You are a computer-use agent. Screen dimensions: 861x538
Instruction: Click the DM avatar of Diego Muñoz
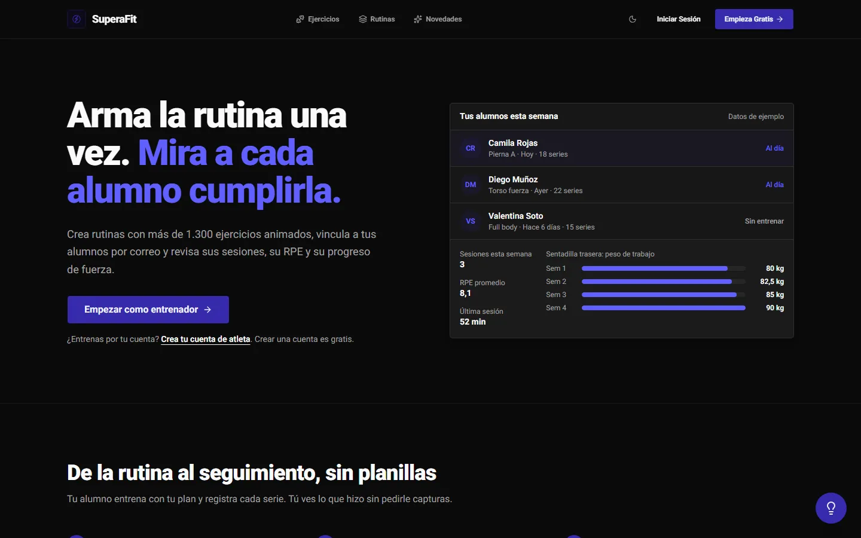471,185
